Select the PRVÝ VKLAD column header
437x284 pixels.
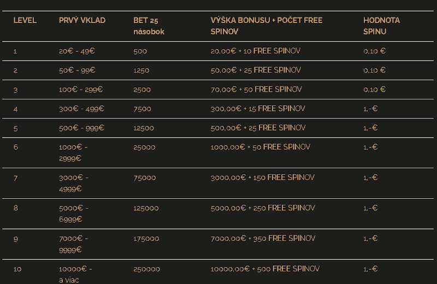[x=82, y=20]
